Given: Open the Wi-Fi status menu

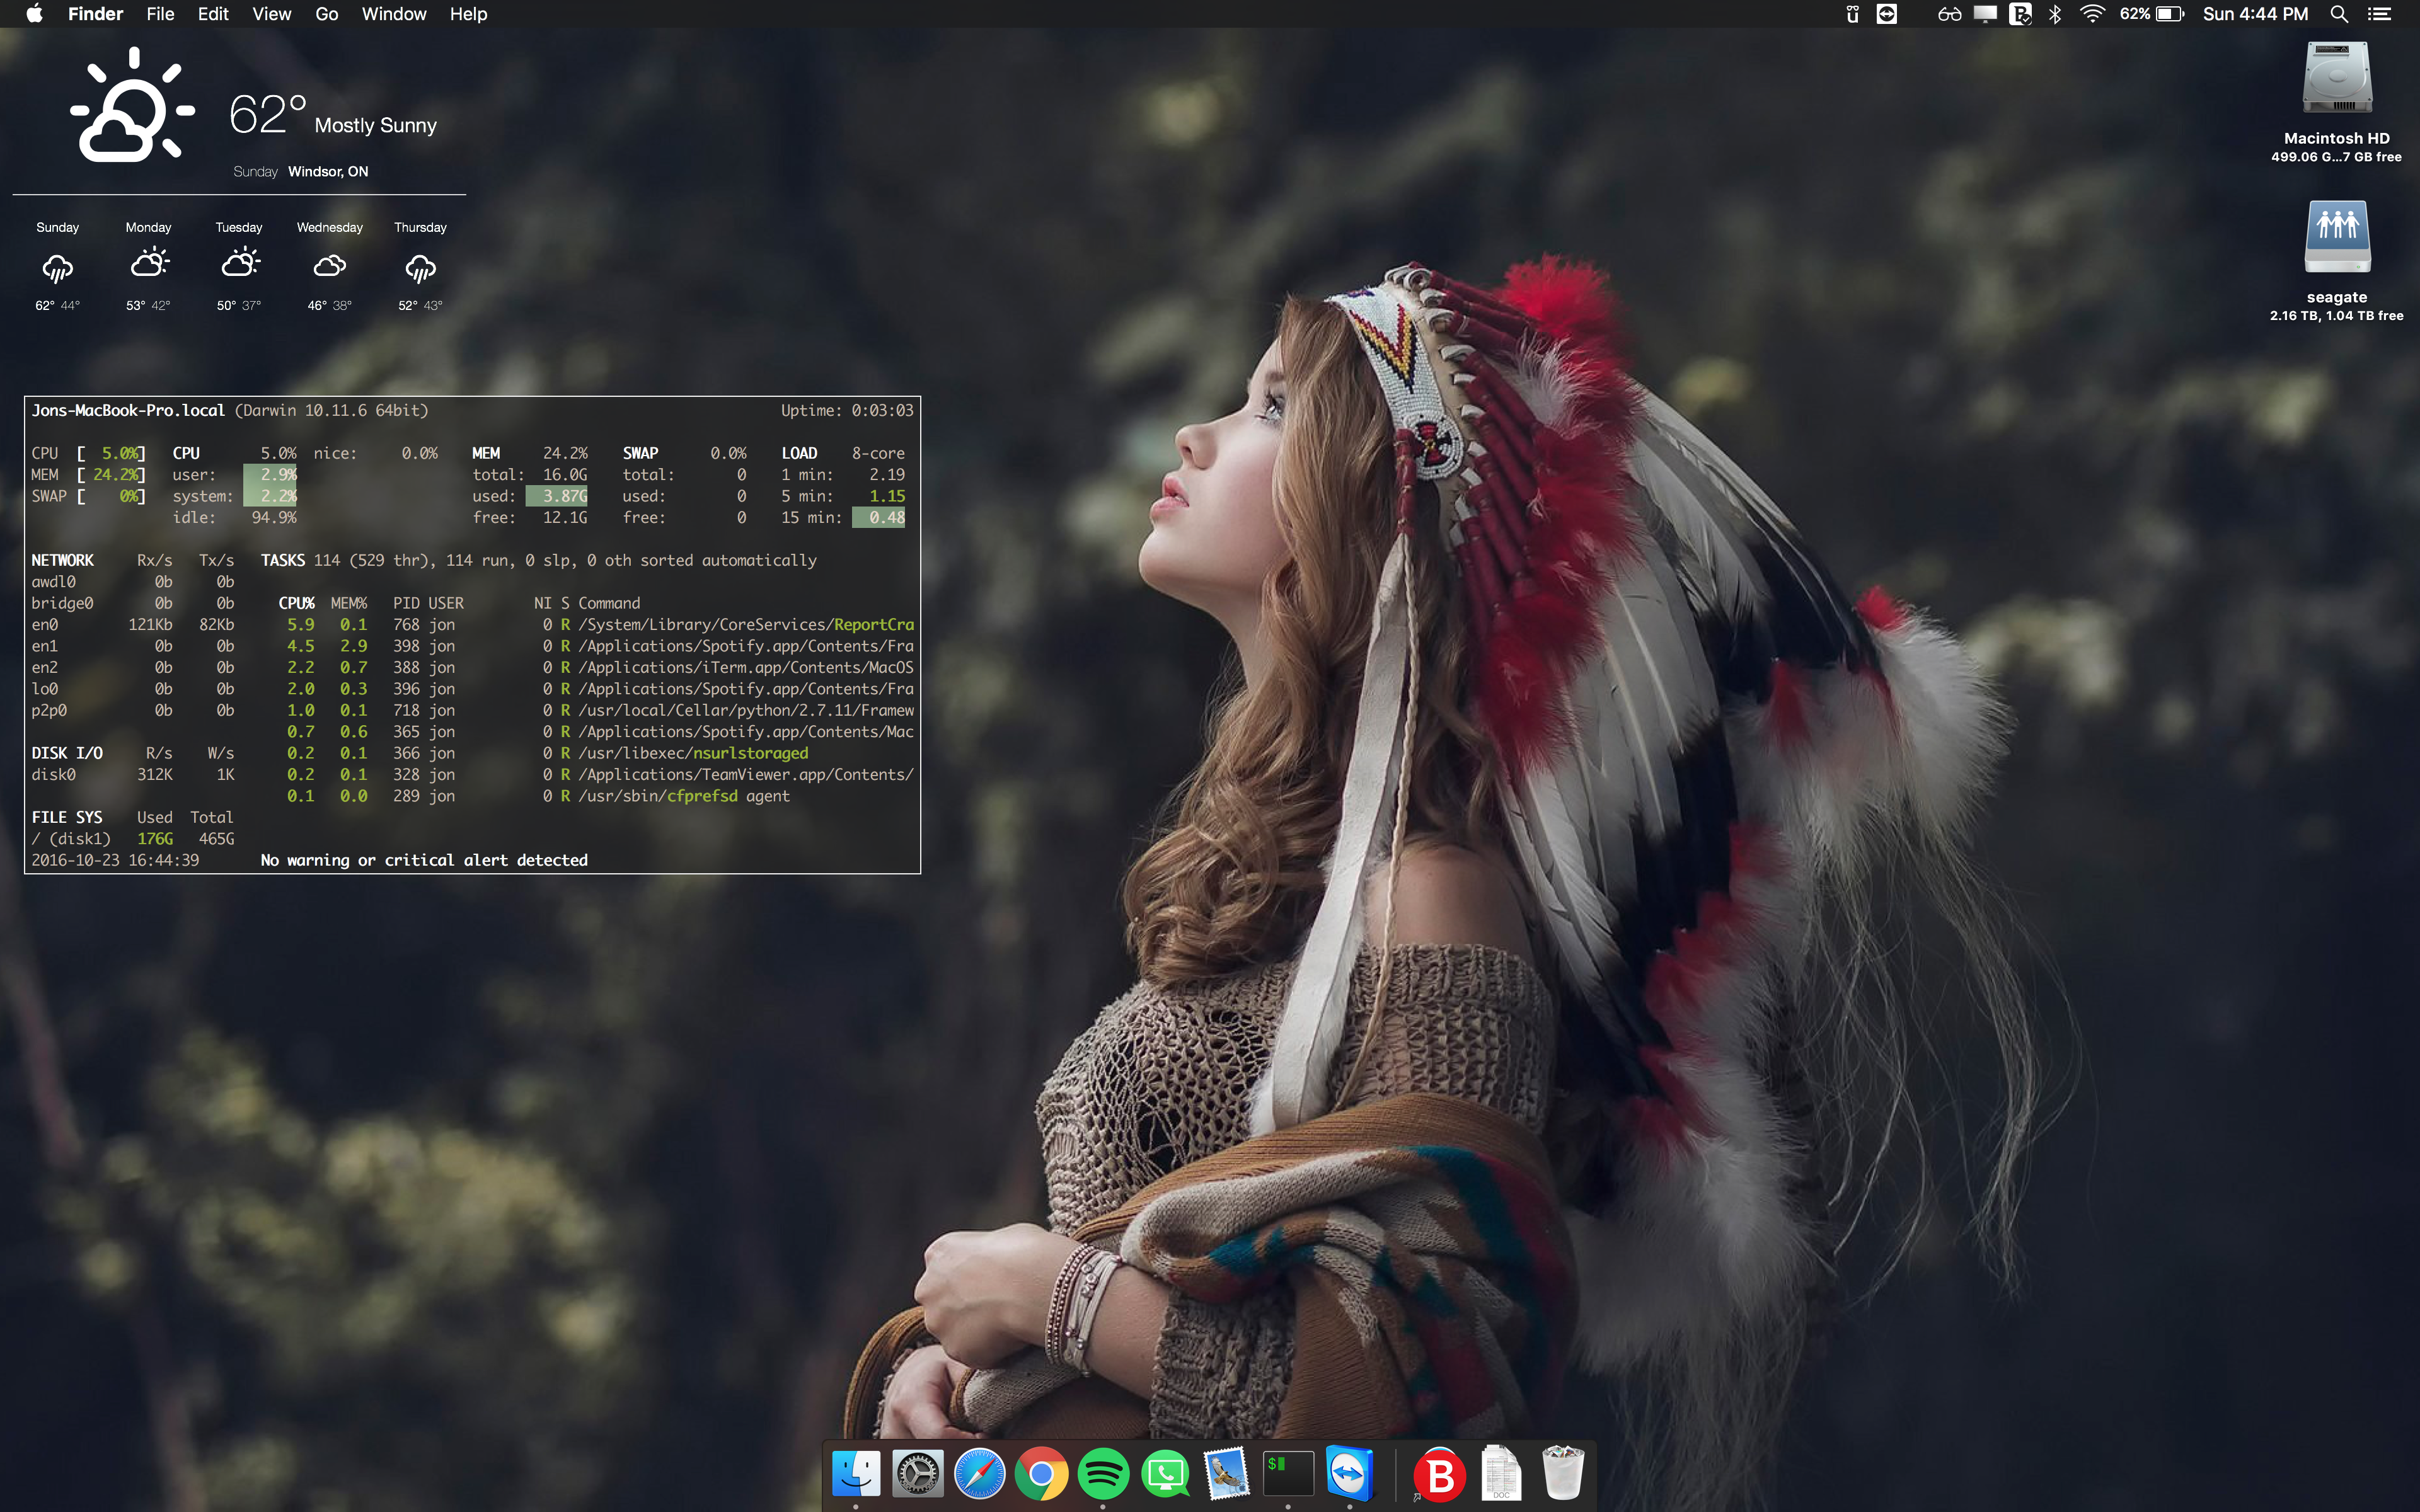Looking at the screenshot, I should coord(2092,14).
